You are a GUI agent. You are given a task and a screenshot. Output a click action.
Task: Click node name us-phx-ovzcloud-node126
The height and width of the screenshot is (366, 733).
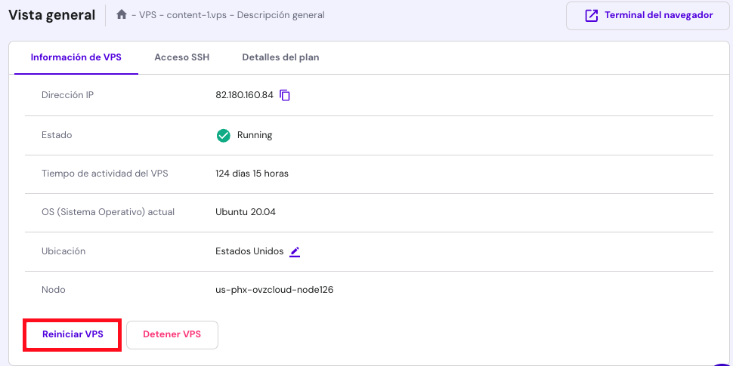274,290
